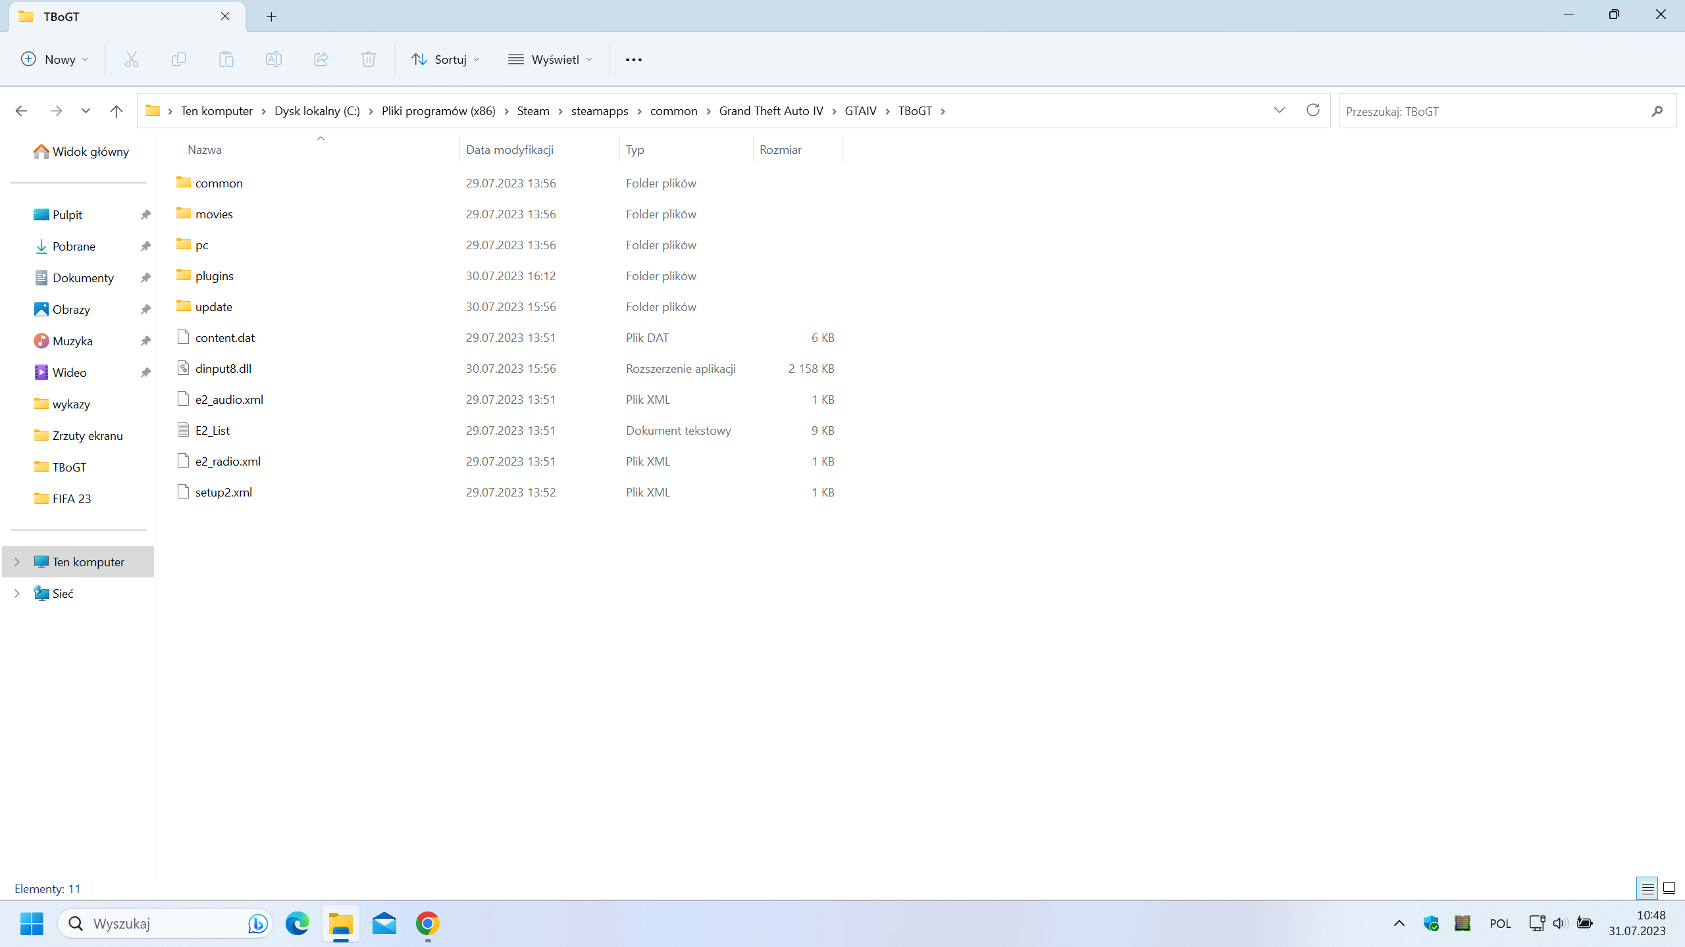Select the Paste icon in the toolbar
This screenshot has width=1685, height=947.
tap(226, 59)
